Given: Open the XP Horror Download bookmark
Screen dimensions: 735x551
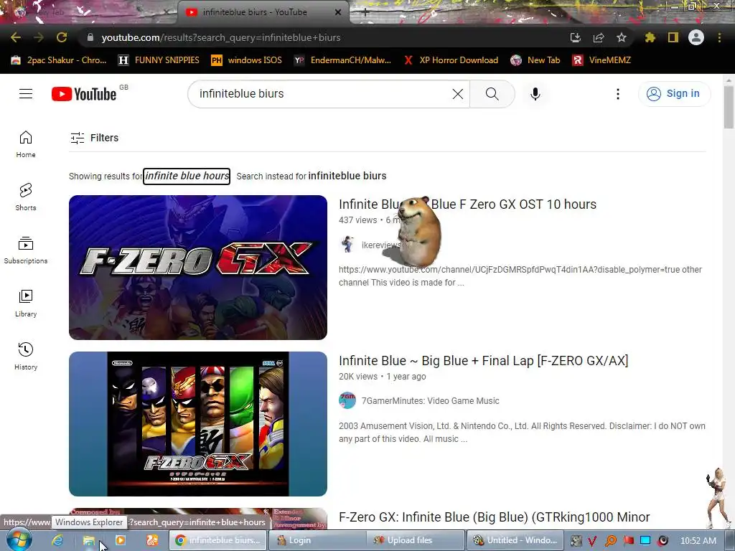Looking at the screenshot, I should coord(451,60).
